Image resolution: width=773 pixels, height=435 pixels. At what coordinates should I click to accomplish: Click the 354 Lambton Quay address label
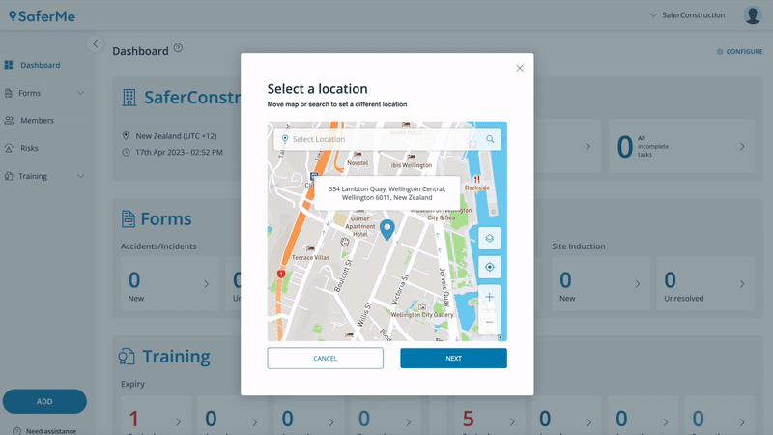(387, 193)
